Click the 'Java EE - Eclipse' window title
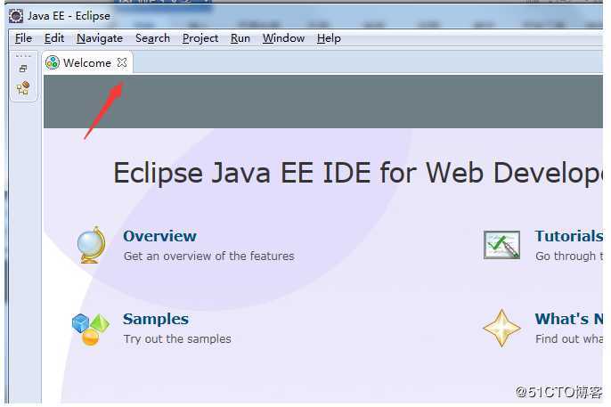This screenshot has height=407, width=611. click(x=69, y=16)
